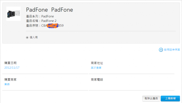This screenshot has height=103, width=182.
Task: Click the scribbled-out part of serial number
Action: (52, 26)
